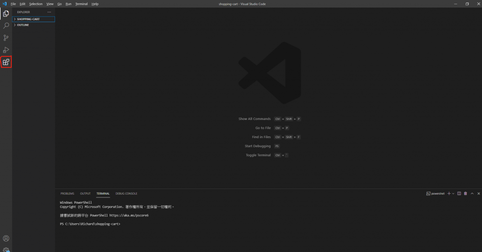Image resolution: width=482 pixels, height=252 pixels.
Task: Open the Manage gear icon
Action: pos(6,250)
